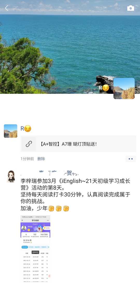Open the 【A+智控】A7珊瑚灯顶贴送 link

pos(78,144)
